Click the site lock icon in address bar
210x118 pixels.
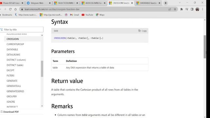(22, 9)
